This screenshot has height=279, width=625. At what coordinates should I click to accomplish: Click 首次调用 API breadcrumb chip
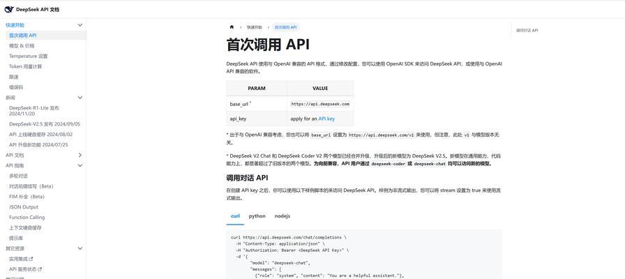[286, 27]
